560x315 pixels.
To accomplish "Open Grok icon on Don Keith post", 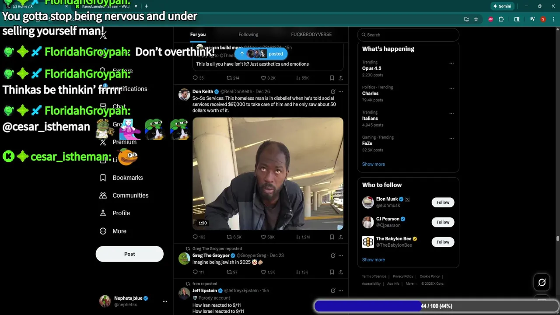I will point(333,91).
